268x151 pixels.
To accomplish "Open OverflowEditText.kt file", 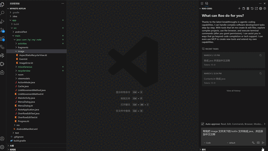I will coord(27,117).
